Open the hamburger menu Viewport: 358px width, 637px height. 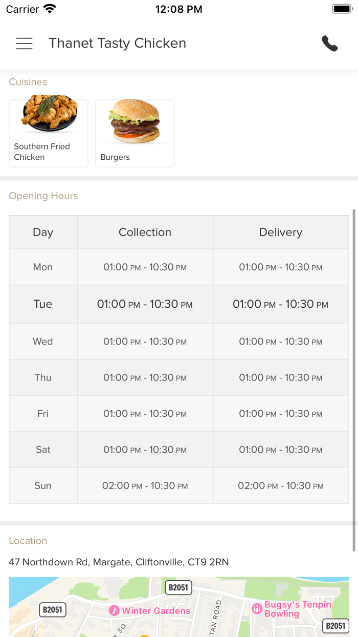coord(24,44)
